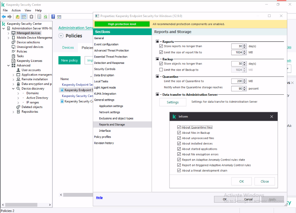This screenshot has height=213, width=296.
Task: Click the Unassigned devices icon
Action: 13,47
